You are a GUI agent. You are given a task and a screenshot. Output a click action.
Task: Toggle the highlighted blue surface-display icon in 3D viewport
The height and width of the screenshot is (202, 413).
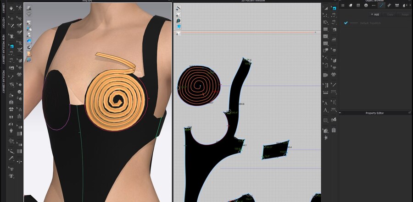coord(29,41)
